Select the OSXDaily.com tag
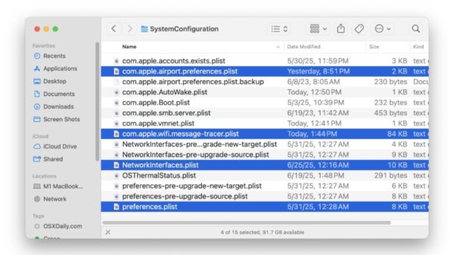Image resolution: width=454 pixels, height=255 pixels. click(x=62, y=226)
